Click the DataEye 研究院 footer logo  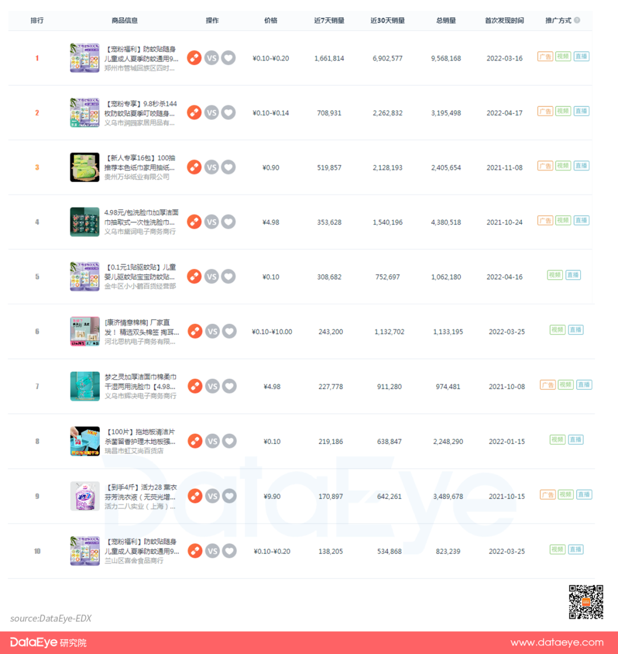tap(49, 643)
